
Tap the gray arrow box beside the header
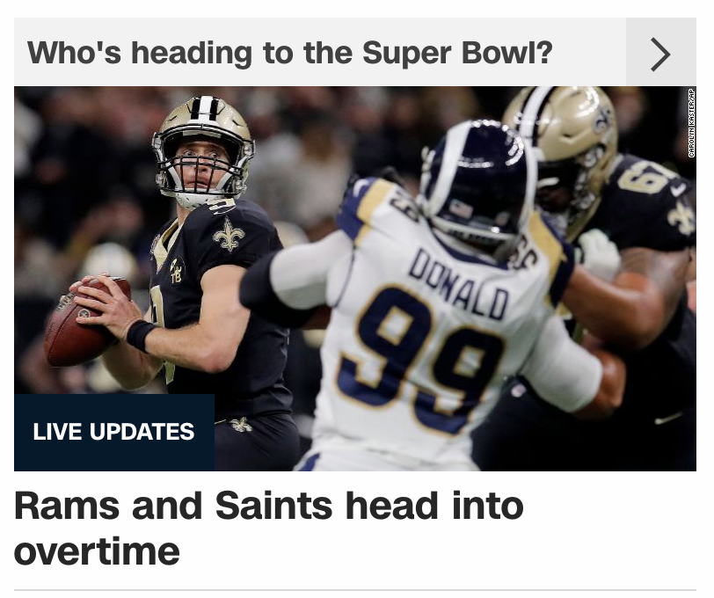tap(660, 52)
